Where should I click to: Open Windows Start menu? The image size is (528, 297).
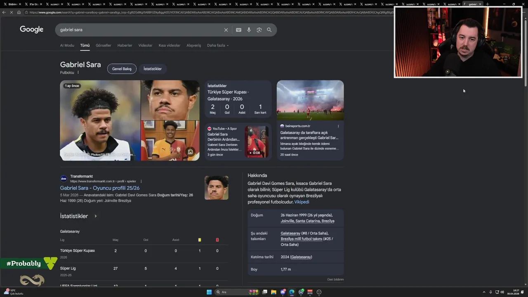tap(209, 292)
